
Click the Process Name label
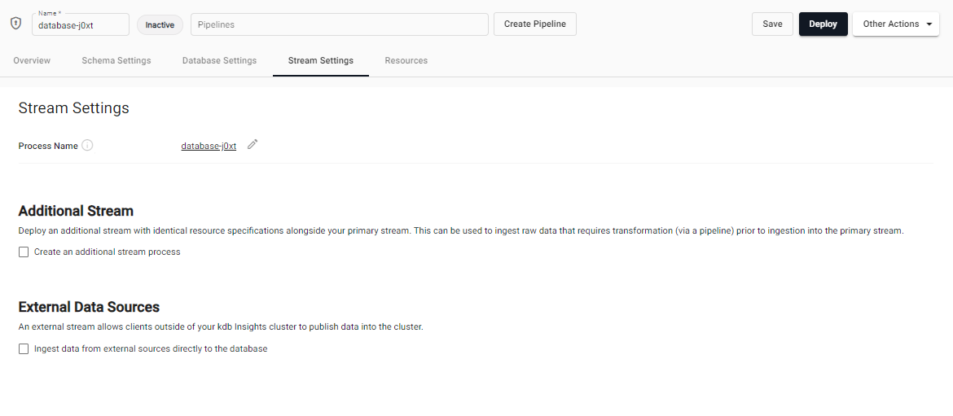coord(48,147)
